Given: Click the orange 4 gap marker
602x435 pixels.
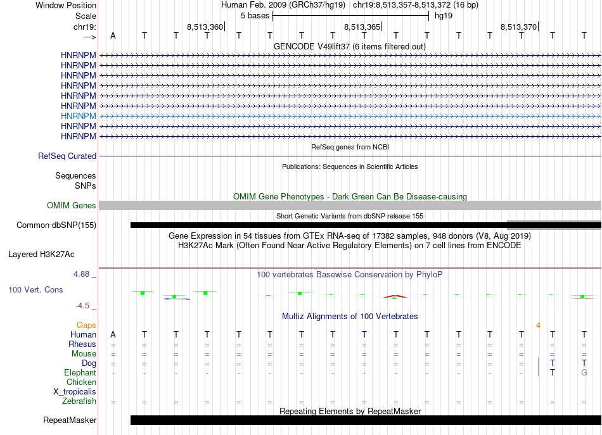Looking at the screenshot, I should [x=538, y=325].
